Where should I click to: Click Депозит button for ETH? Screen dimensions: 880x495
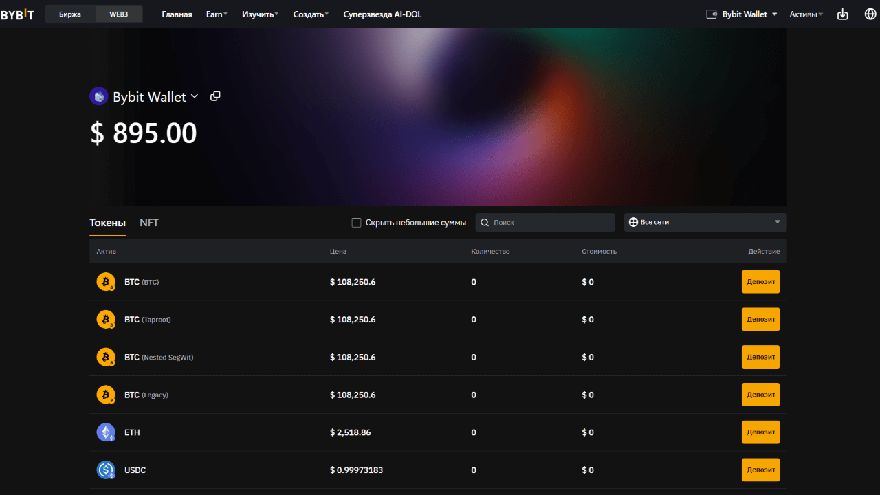[760, 432]
